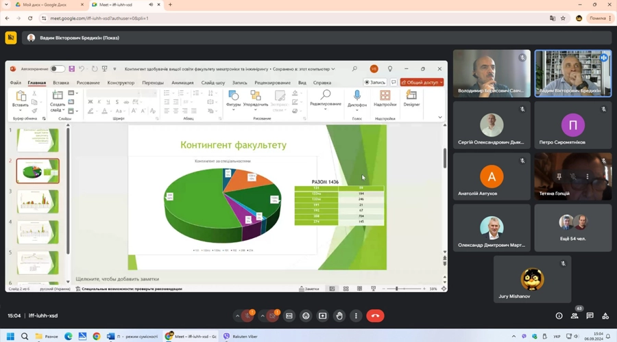Click the Общий доступ share button
Viewport: 617px width, 342px height.
[x=422, y=82]
